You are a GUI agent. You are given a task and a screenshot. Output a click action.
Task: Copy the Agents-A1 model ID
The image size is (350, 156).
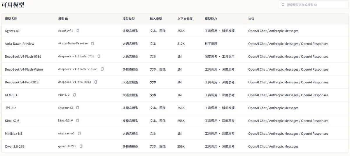click(x=78, y=31)
